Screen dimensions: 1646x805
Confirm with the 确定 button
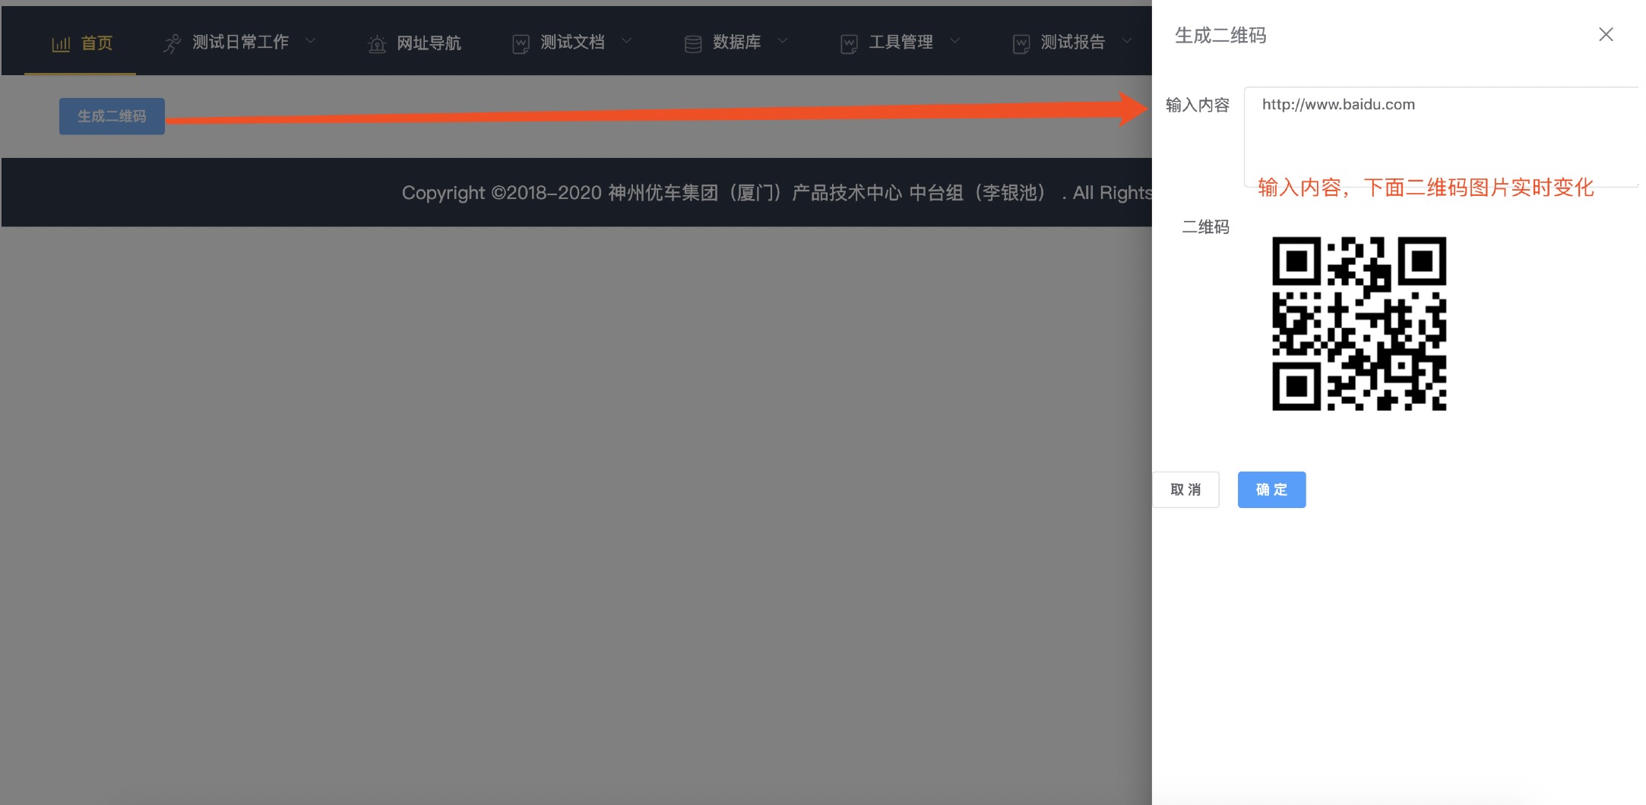[x=1271, y=489]
